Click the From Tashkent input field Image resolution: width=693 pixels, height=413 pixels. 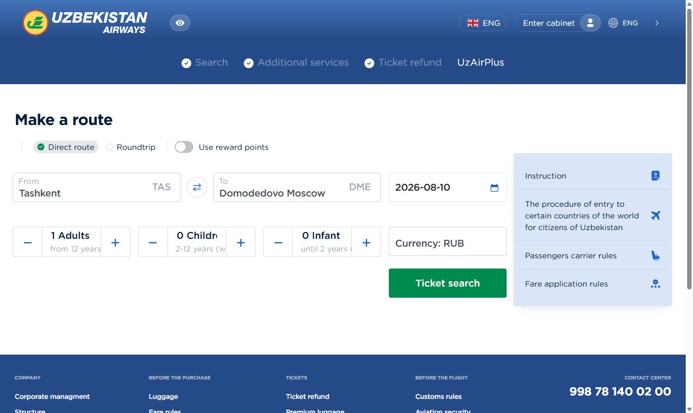click(97, 187)
